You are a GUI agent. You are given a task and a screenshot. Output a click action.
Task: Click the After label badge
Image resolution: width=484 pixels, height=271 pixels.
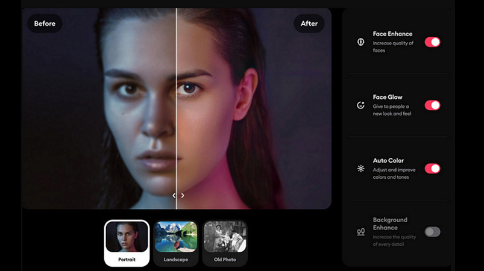click(x=309, y=23)
